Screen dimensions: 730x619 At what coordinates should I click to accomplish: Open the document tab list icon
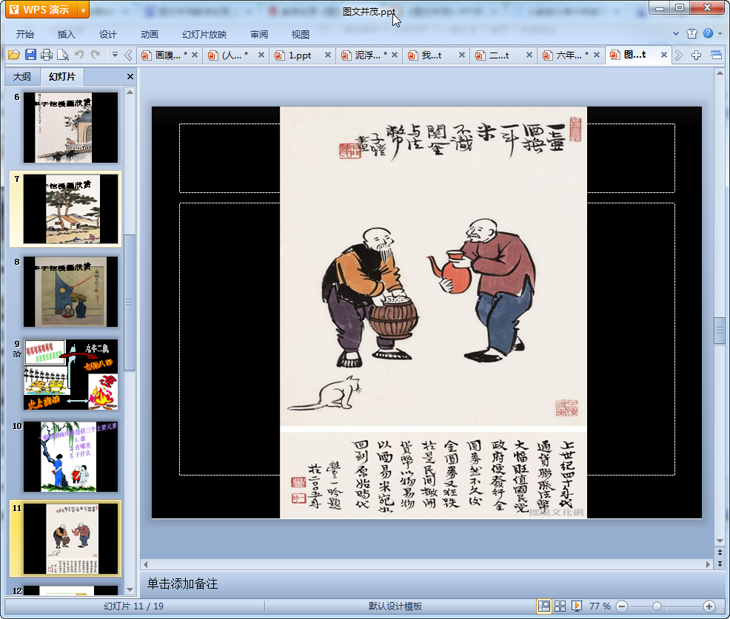[x=716, y=55]
